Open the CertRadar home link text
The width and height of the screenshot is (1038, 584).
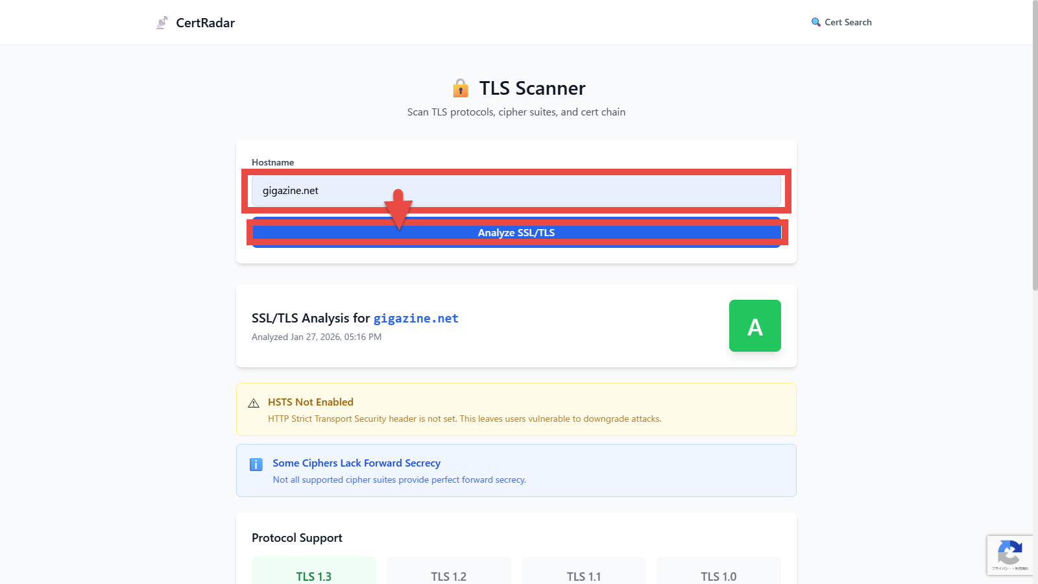205,23
